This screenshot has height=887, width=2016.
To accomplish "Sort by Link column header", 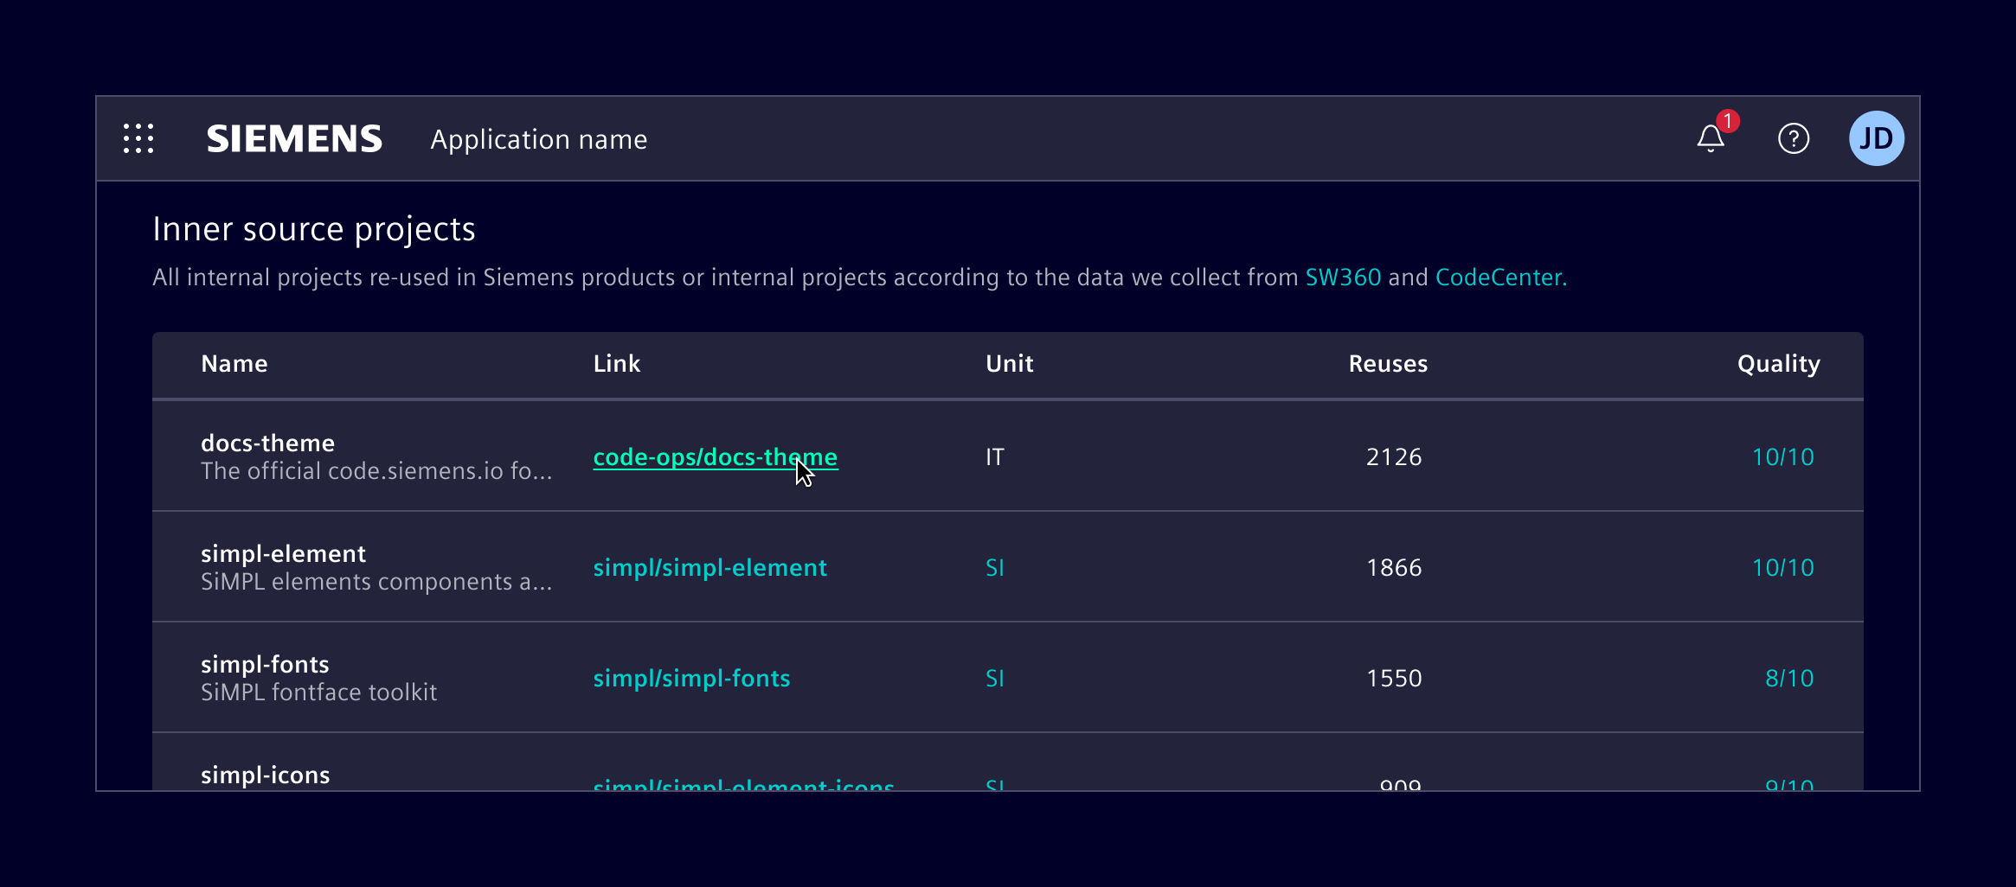I will 617,364.
